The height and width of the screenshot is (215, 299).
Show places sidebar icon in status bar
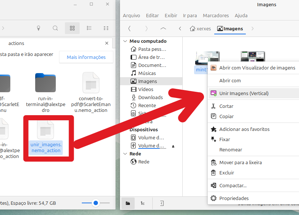(128, 203)
